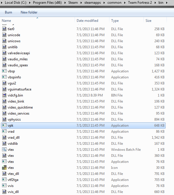Select the video_quicktime file icon
Viewport: 174px width, 195px height.
(4, 107)
